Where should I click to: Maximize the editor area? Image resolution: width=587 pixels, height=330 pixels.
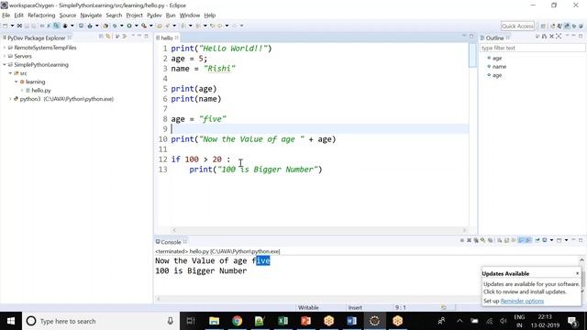tap(471, 37)
